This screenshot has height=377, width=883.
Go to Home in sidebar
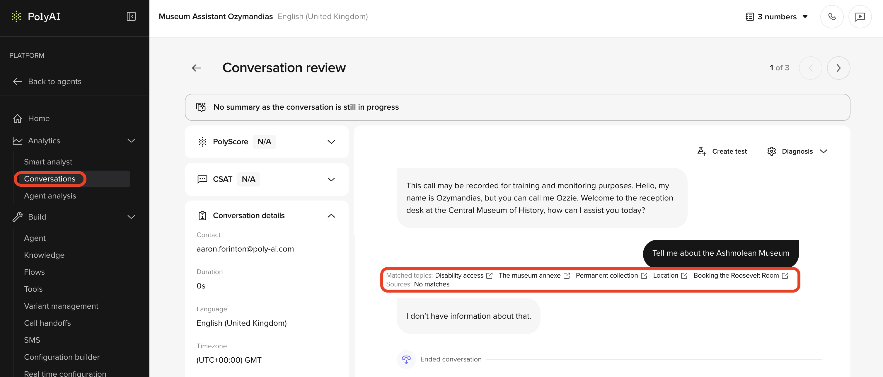click(39, 118)
